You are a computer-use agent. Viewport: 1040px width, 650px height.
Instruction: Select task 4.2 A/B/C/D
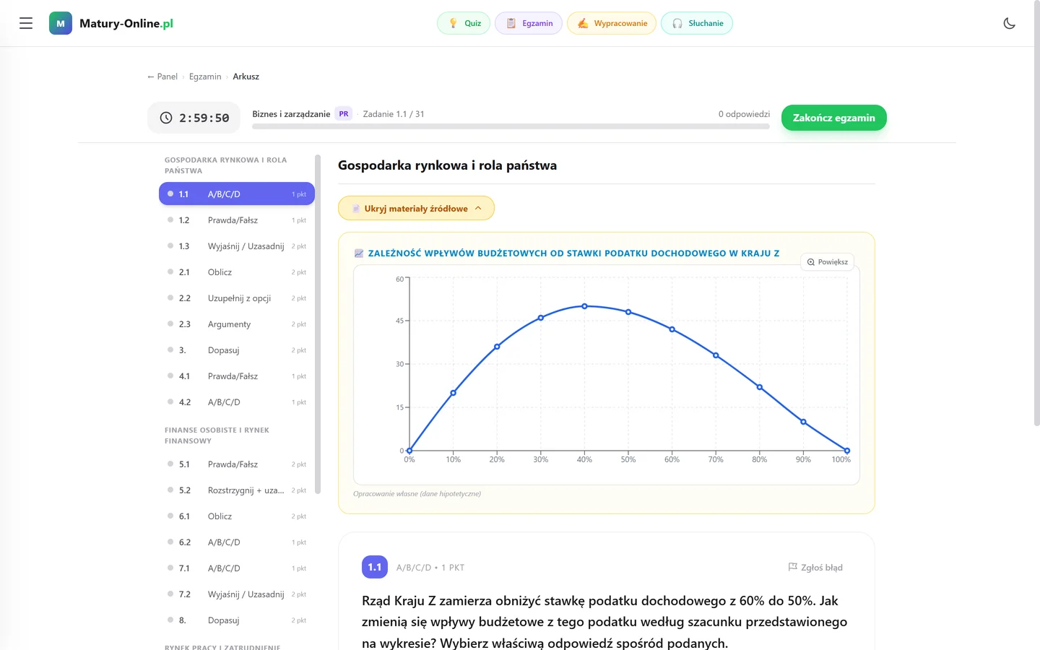click(237, 402)
